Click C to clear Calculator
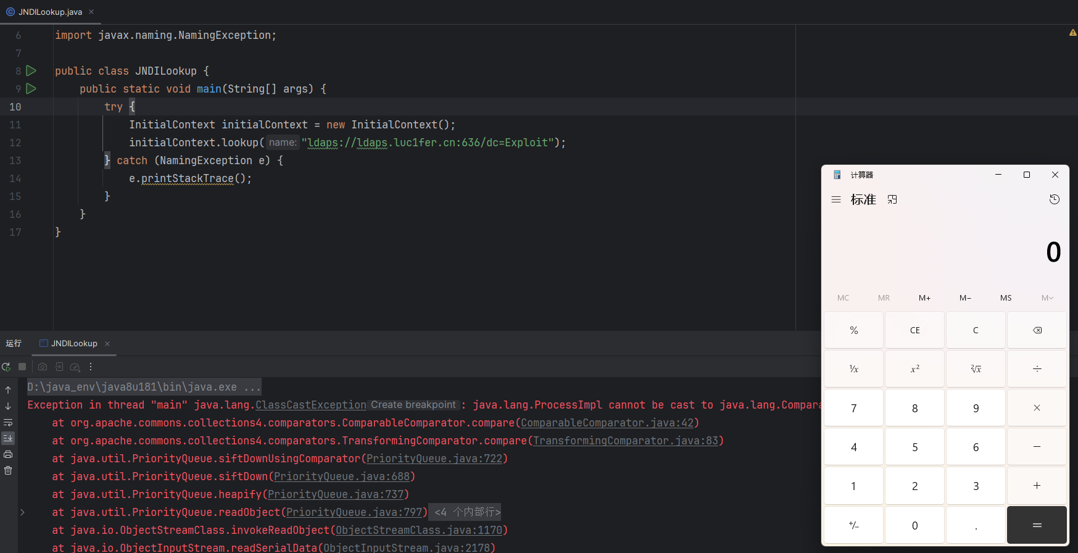This screenshot has height=553, width=1078. tap(976, 330)
